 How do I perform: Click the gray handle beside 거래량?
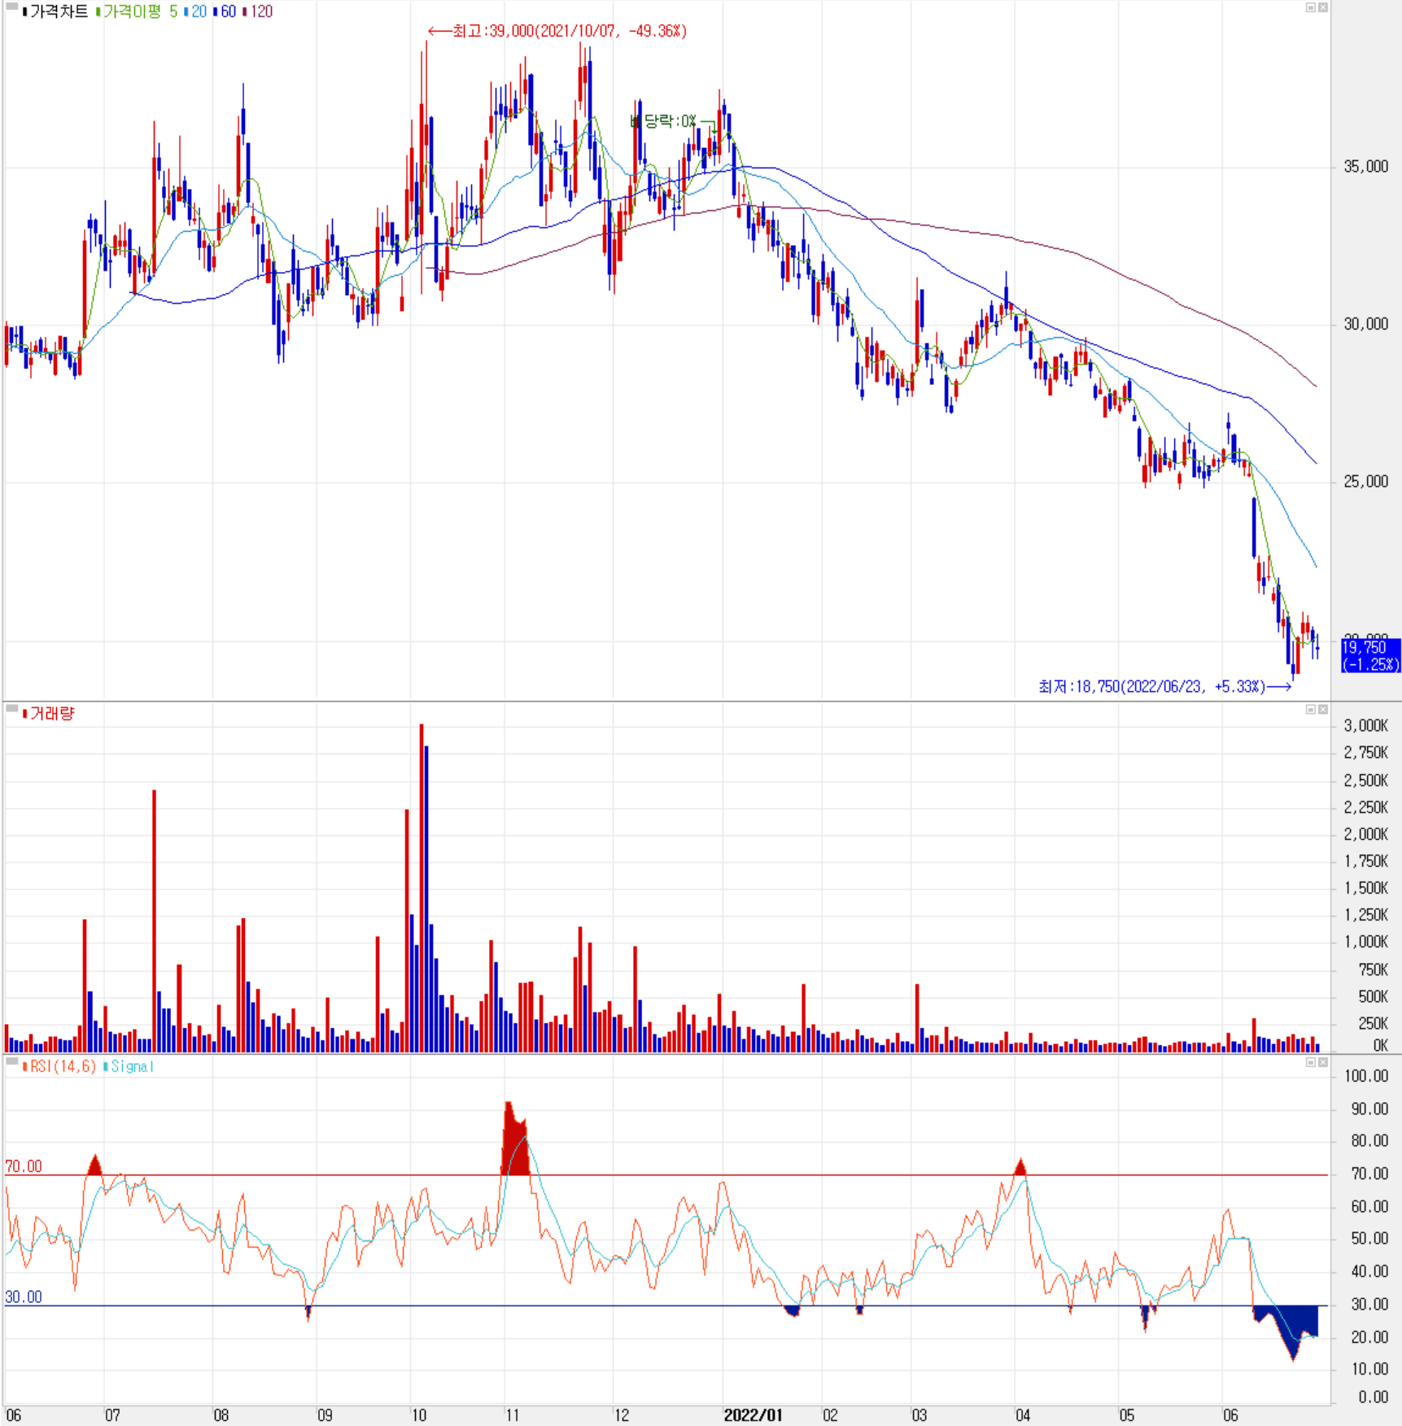click(11, 710)
